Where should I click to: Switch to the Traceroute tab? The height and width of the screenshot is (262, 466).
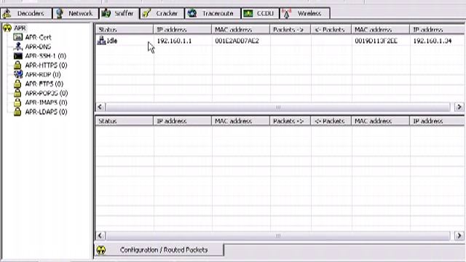point(213,13)
